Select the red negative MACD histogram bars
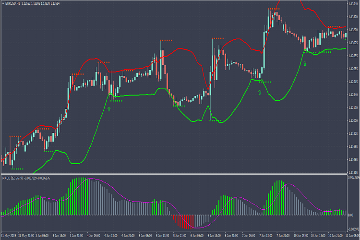Viewport: 360px width, 240px height. [x=185, y=221]
